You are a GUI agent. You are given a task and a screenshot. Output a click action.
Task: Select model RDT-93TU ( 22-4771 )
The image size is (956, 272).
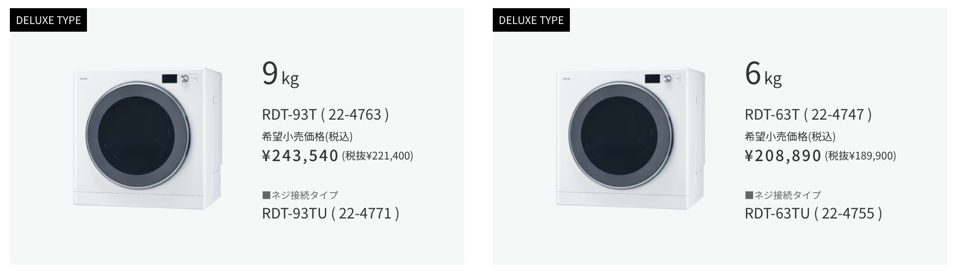pyautogui.click(x=331, y=213)
